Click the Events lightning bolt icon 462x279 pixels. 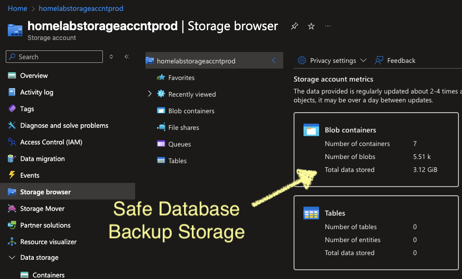click(x=12, y=175)
